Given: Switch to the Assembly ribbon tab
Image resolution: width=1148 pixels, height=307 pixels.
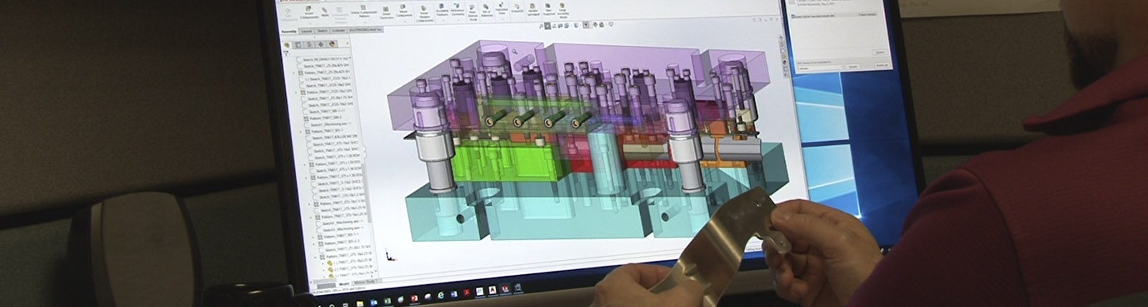Looking at the screenshot, I should (x=290, y=32).
